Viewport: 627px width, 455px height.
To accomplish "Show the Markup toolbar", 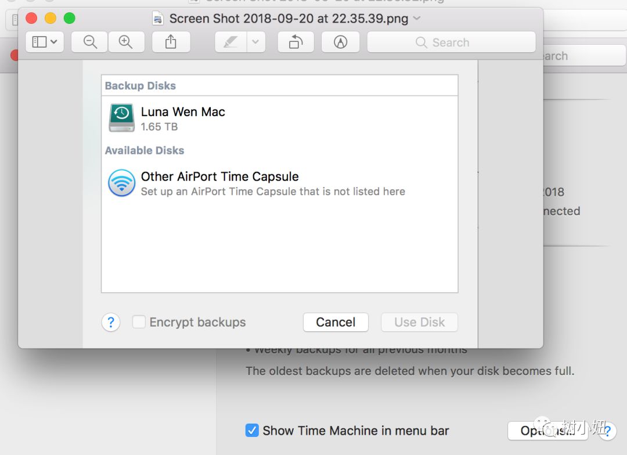I will pos(340,42).
